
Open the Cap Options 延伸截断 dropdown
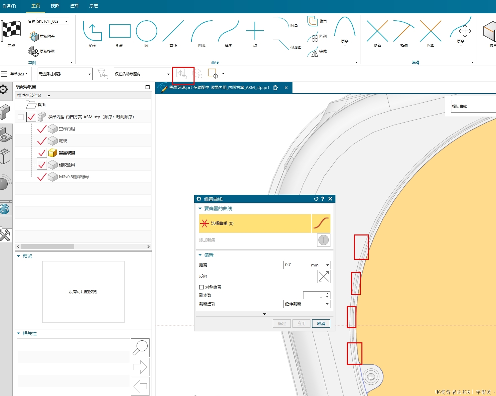click(x=306, y=304)
